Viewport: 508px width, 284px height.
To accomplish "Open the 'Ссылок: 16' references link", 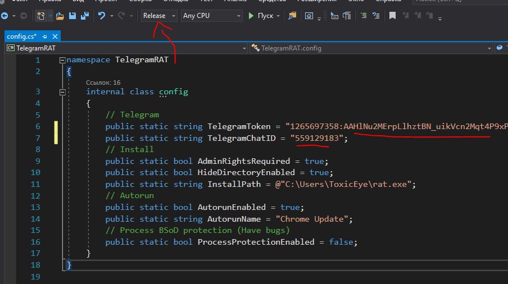I will click(103, 83).
